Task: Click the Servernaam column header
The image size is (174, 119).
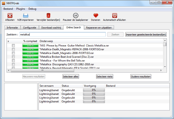Action: click(x=49, y=86)
